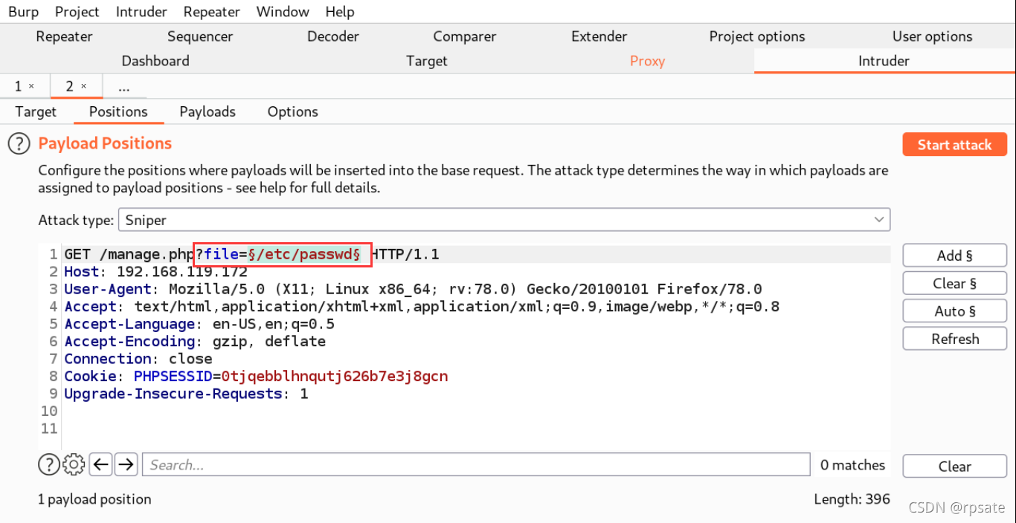Click the Accept-Encoding gzip, deflate line
The height and width of the screenshot is (523, 1016).
click(195, 341)
